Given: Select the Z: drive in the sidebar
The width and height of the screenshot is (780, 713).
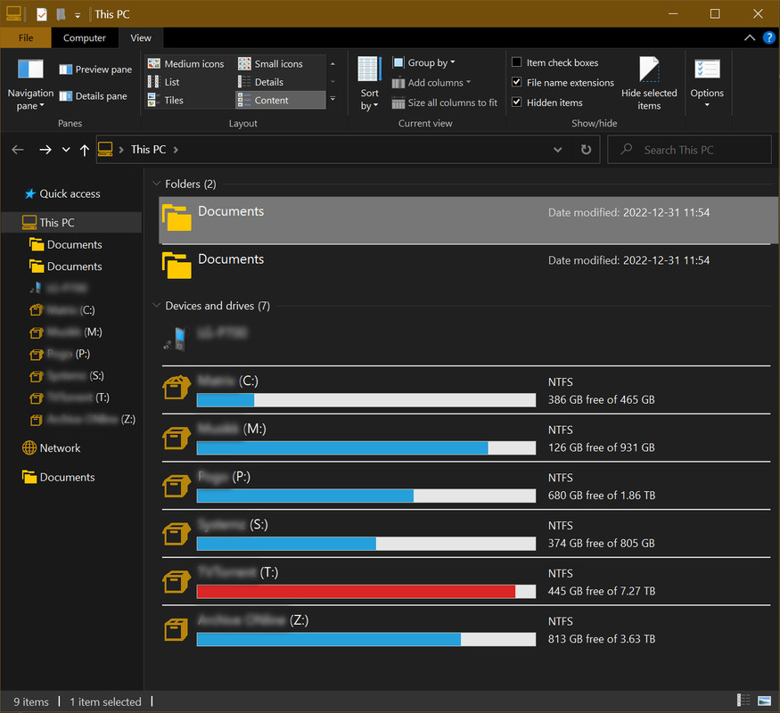Looking at the screenshot, I should [83, 419].
